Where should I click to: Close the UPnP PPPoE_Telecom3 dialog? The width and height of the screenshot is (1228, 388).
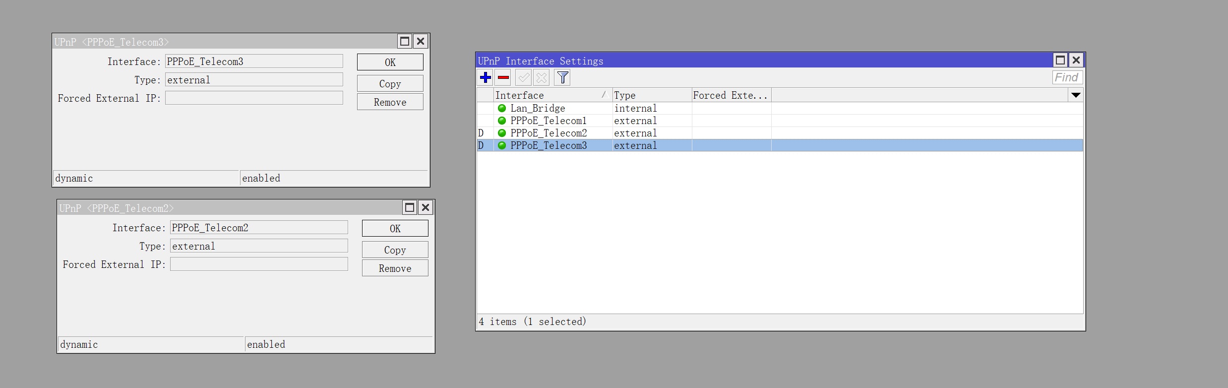(x=421, y=41)
